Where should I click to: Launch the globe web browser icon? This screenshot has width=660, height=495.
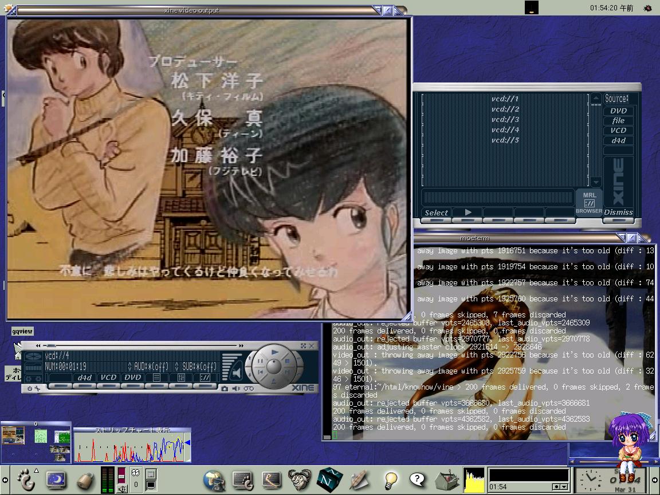pos(214,480)
